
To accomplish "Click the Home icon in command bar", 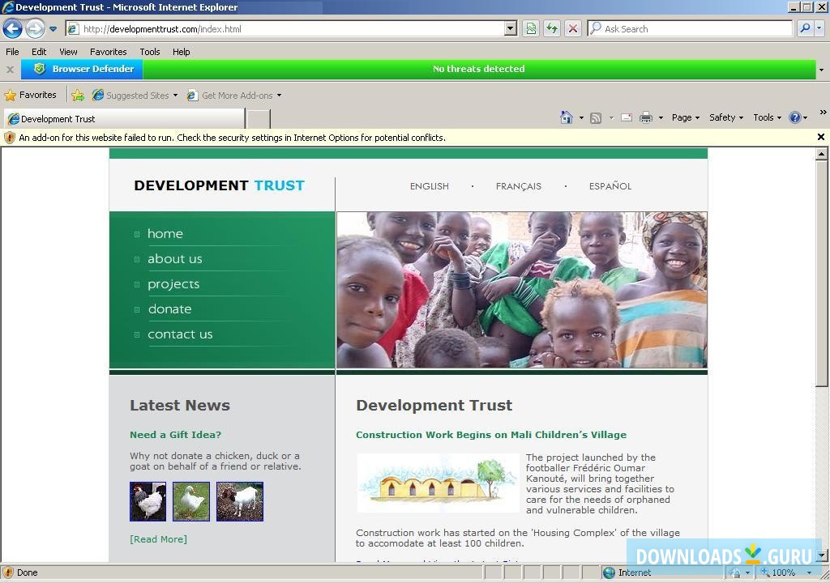I will [x=567, y=117].
